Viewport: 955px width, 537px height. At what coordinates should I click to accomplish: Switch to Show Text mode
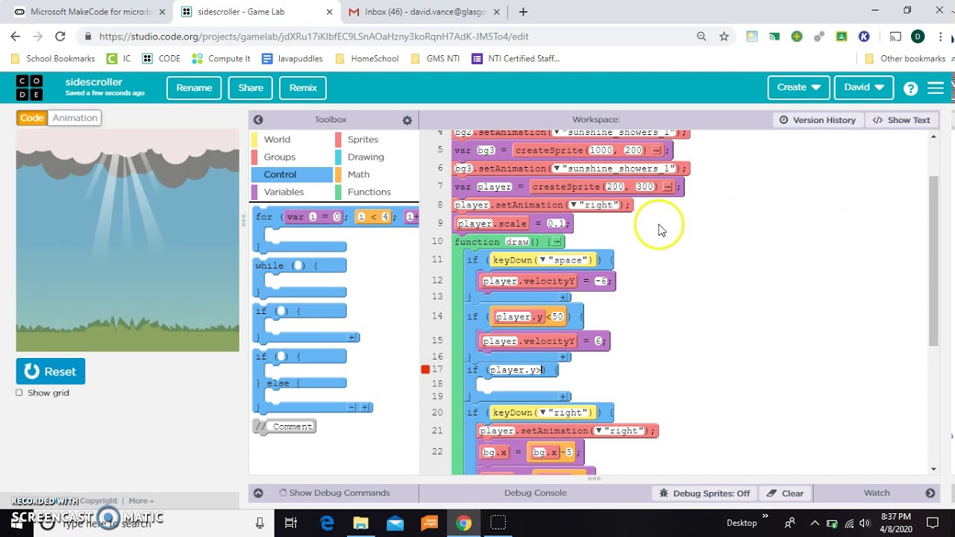[901, 120]
